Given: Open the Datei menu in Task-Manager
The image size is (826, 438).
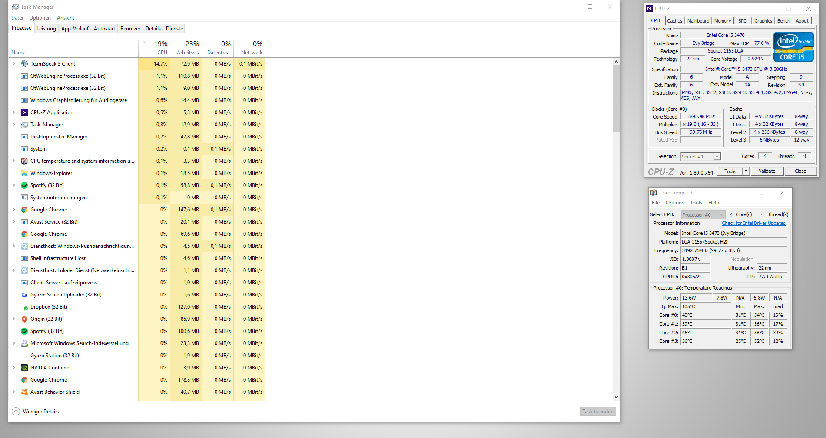Looking at the screenshot, I should pyautogui.click(x=17, y=18).
